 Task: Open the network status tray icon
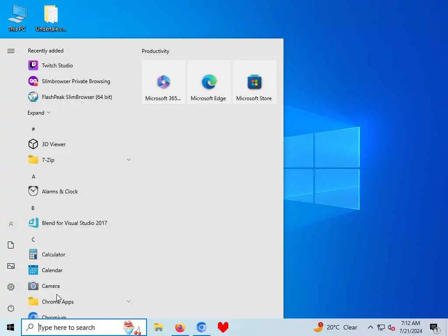(x=381, y=327)
